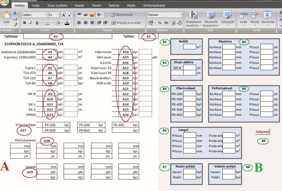
Task: Open the Sivun asettelu tab
Action: (57, 5)
